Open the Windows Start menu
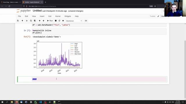The image size is (186, 104). tap(2, 102)
